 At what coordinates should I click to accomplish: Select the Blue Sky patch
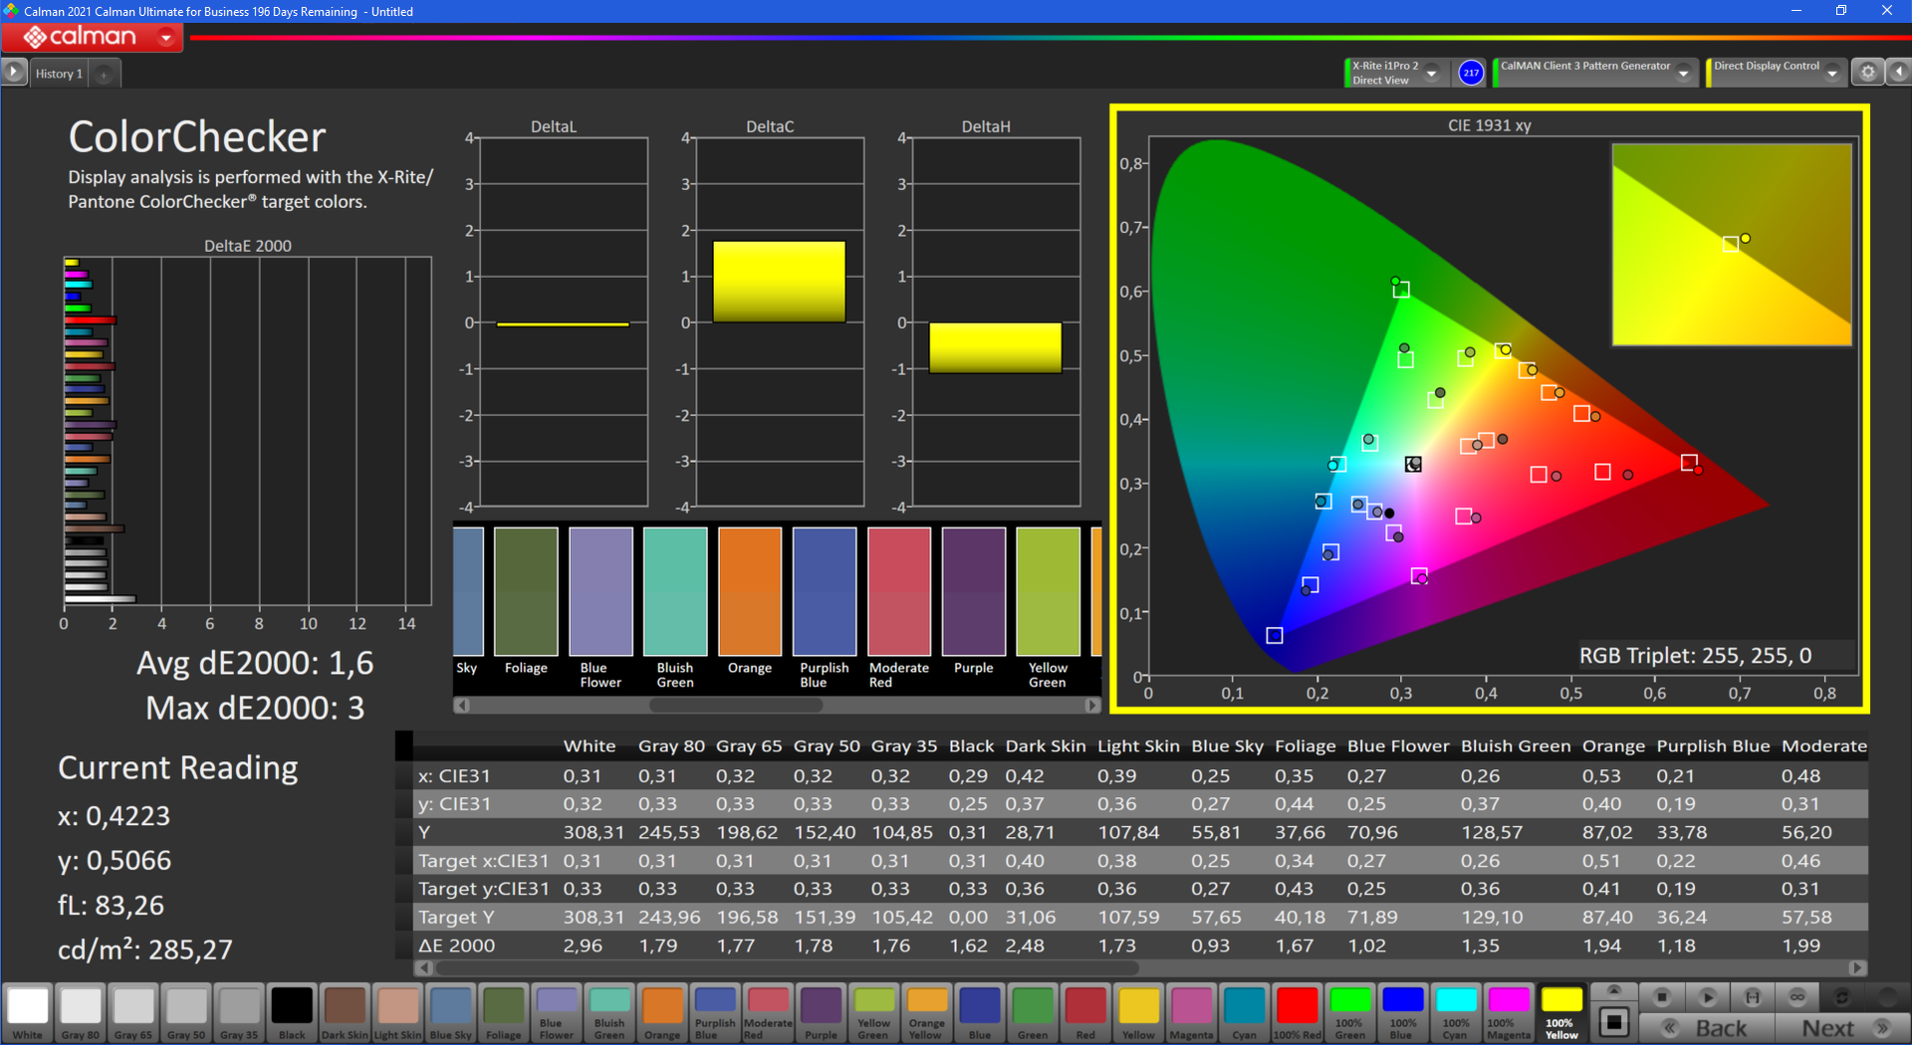click(451, 1012)
